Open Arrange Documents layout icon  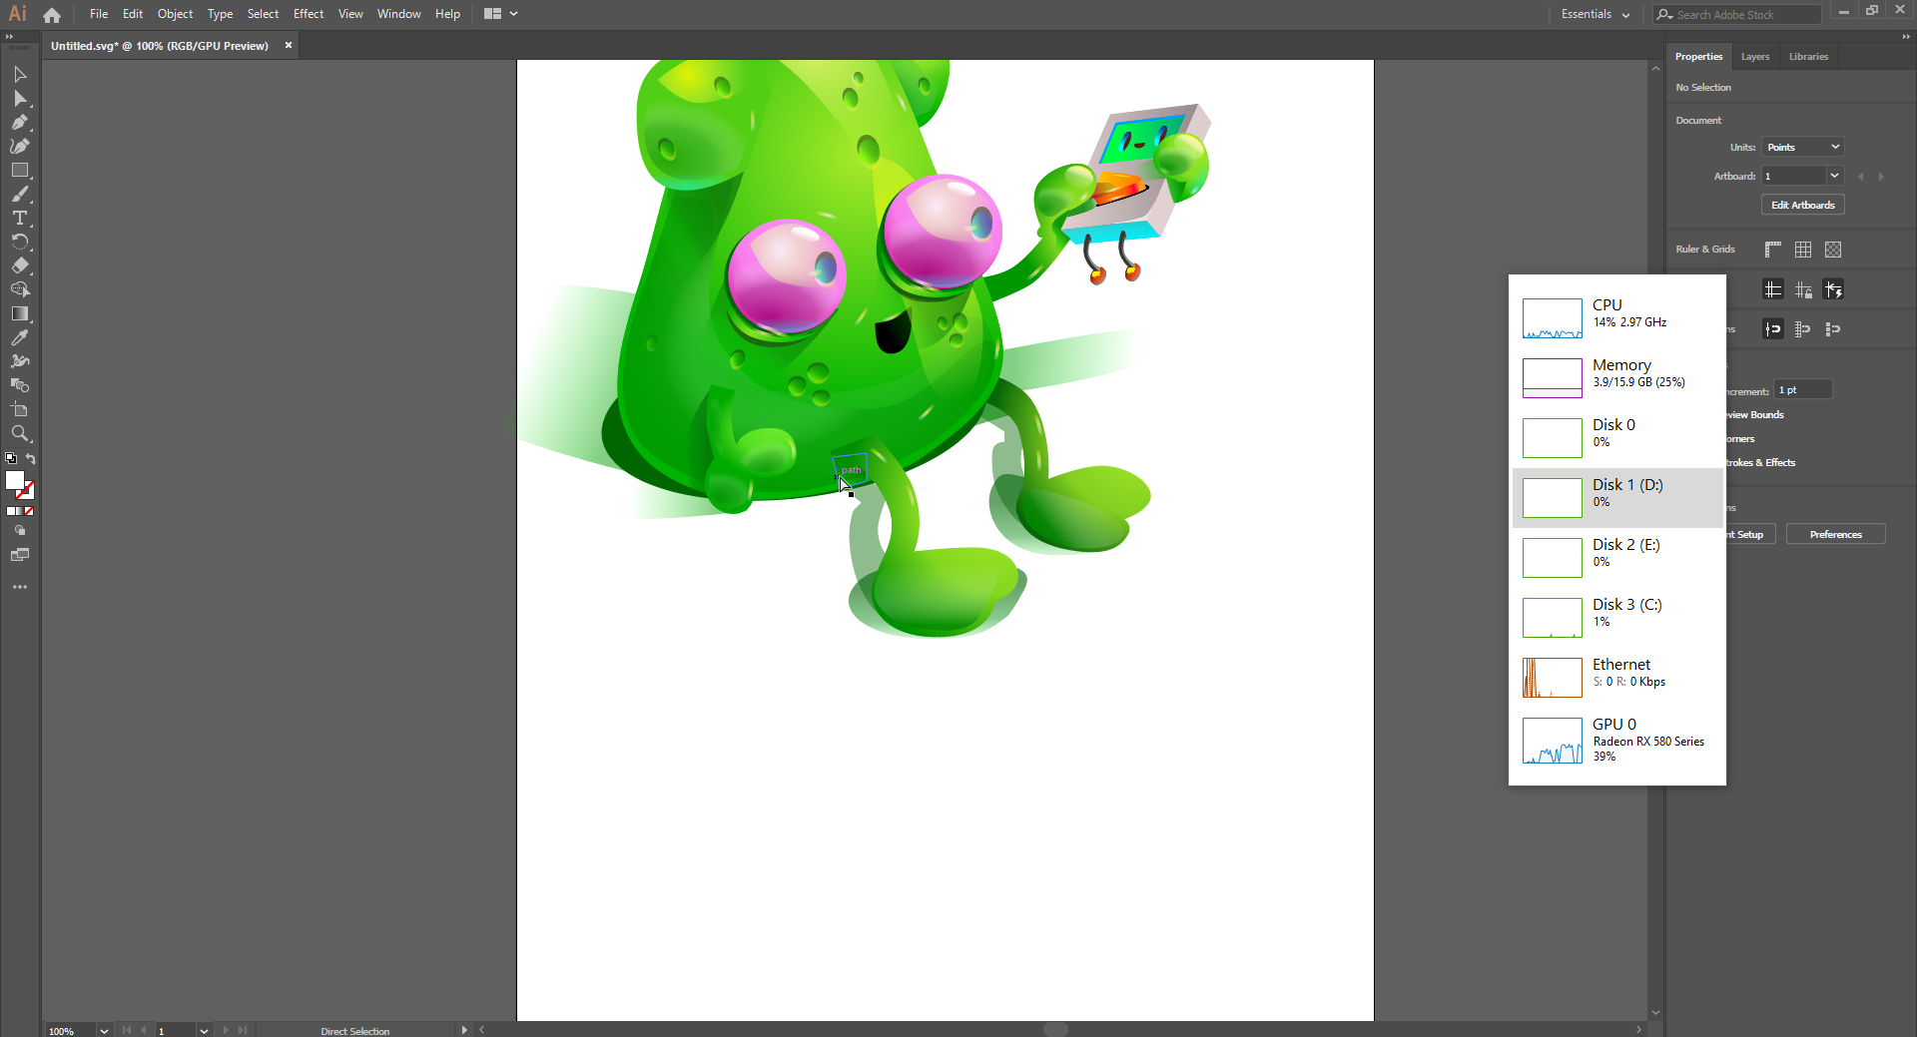[492, 14]
